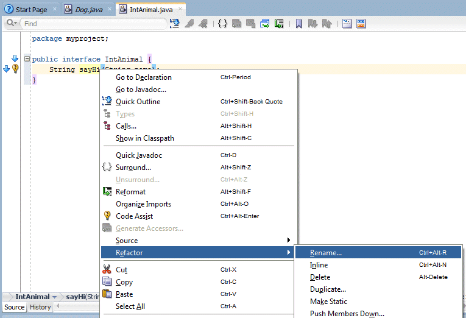Click the 'IntAnimal' interface name in code

tap(124, 59)
